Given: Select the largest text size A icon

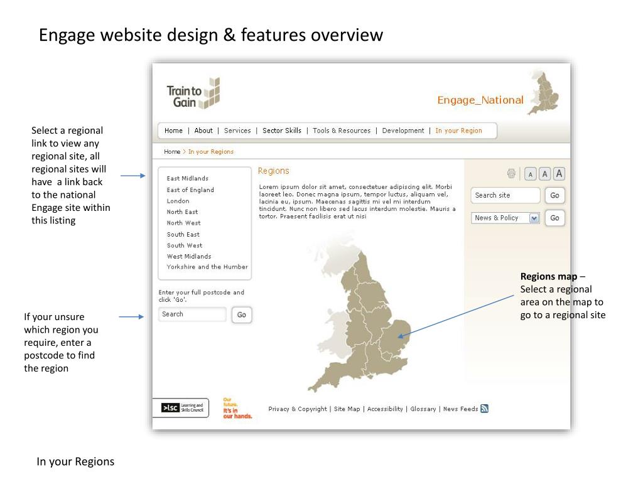Looking at the screenshot, I should tap(559, 174).
